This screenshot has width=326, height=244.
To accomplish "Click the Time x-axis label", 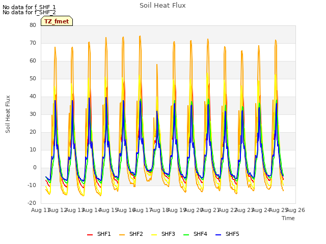I will [x=288, y=218].
